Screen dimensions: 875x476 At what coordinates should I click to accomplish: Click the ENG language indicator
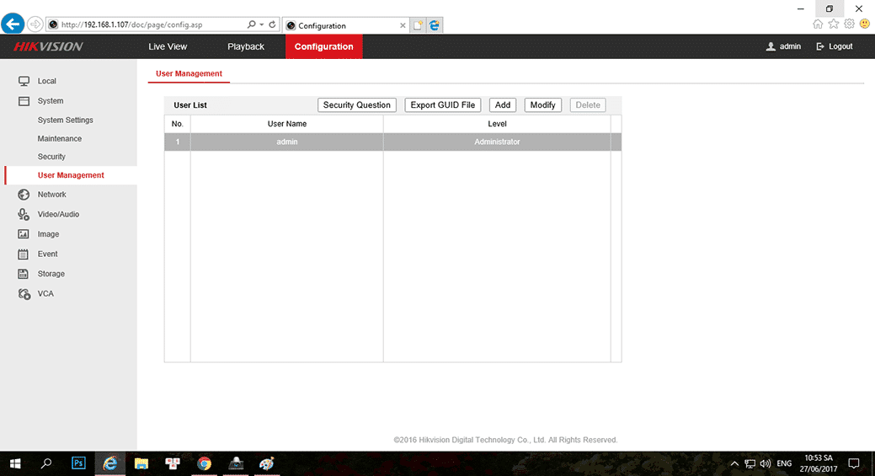point(784,463)
